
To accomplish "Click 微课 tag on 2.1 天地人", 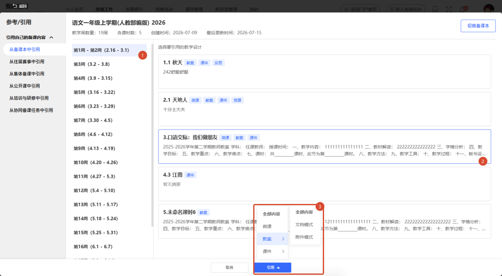I will [x=195, y=100].
